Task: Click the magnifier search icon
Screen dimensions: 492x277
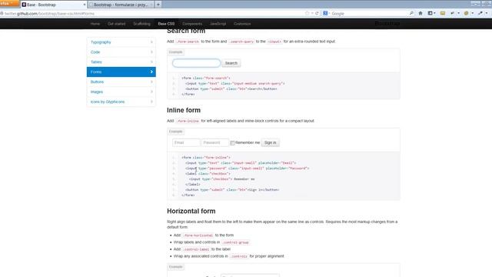Action: pos(411,14)
